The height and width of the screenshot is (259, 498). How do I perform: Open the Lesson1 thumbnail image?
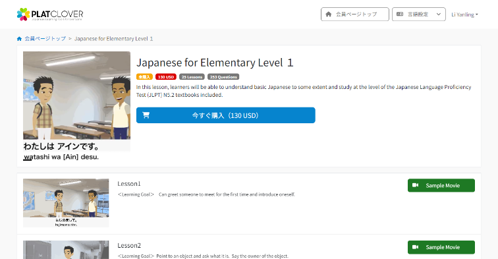(66, 203)
